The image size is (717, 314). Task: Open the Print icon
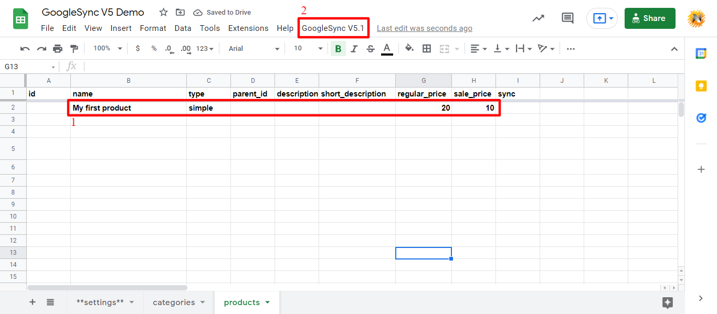(58, 48)
